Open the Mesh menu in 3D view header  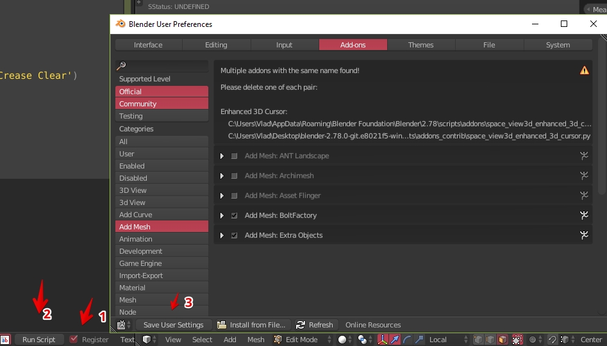click(x=256, y=340)
